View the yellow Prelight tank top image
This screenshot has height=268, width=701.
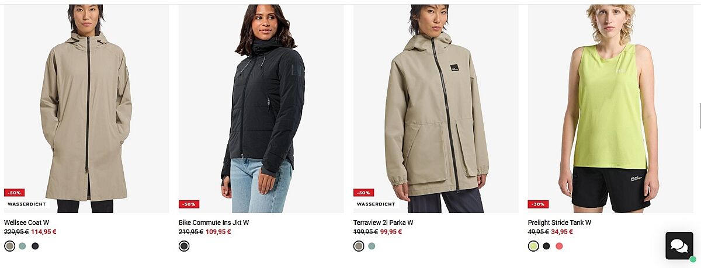(610, 109)
